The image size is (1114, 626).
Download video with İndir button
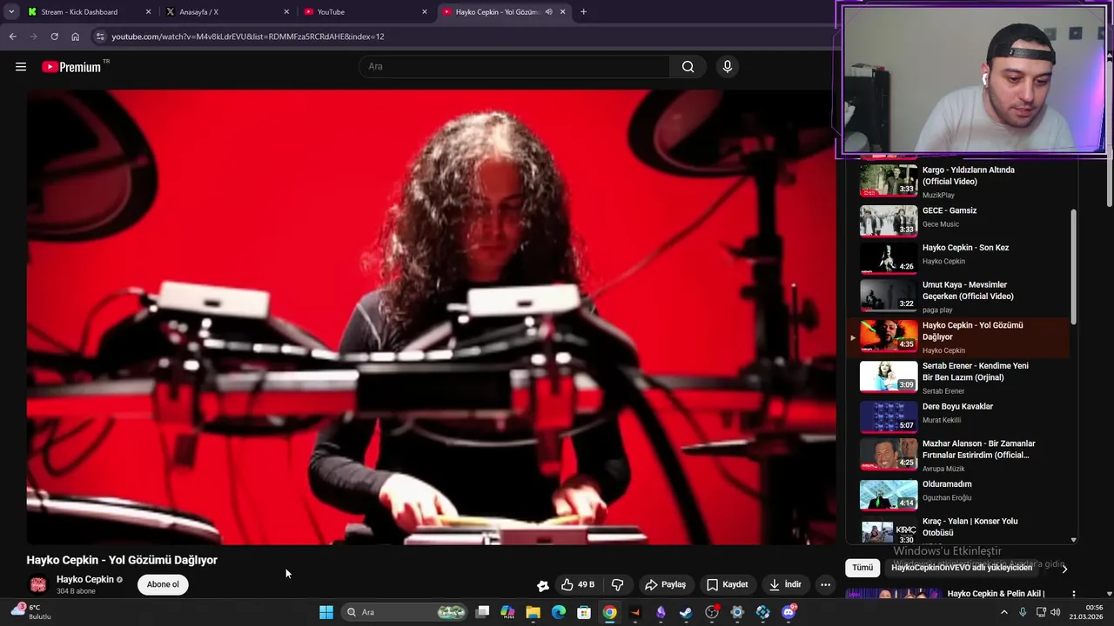pyautogui.click(x=785, y=584)
